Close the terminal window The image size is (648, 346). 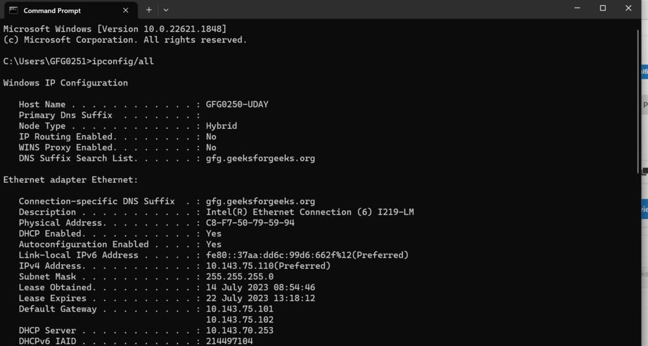[628, 8]
